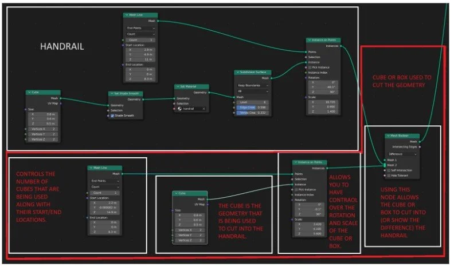Enable the Shade Smooth checkbox
This screenshot has width=454, height=267.
[x=112, y=115]
